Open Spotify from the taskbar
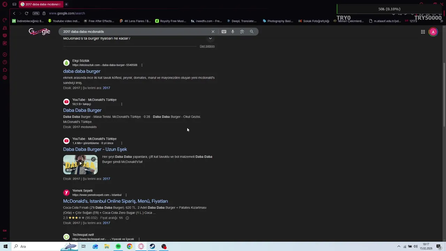The image size is (446, 251). (x=118, y=246)
